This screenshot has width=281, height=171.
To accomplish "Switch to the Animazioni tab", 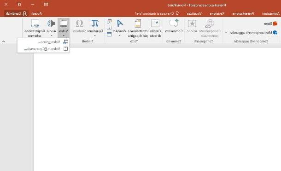I will tap(270, 13).
